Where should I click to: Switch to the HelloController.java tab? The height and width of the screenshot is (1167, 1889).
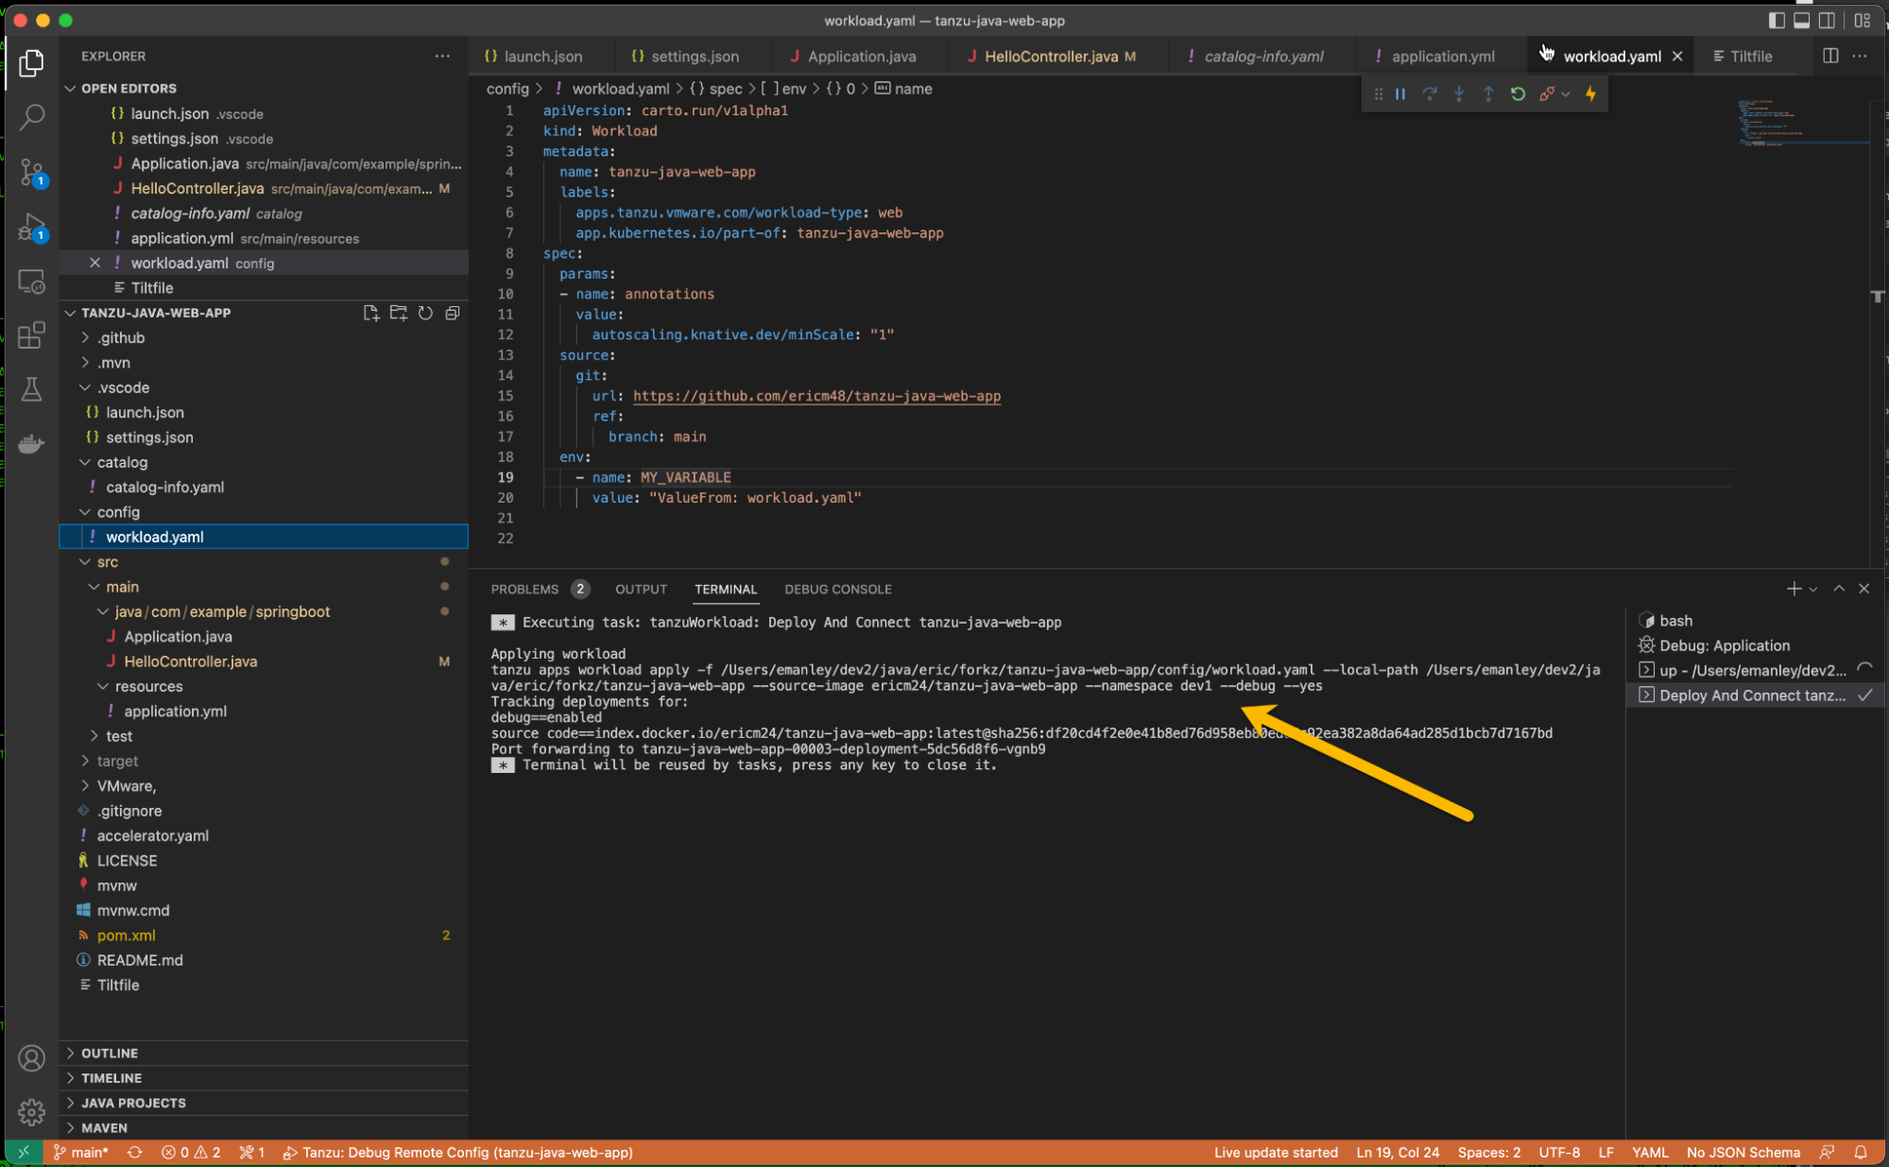tap(1050, 57)
